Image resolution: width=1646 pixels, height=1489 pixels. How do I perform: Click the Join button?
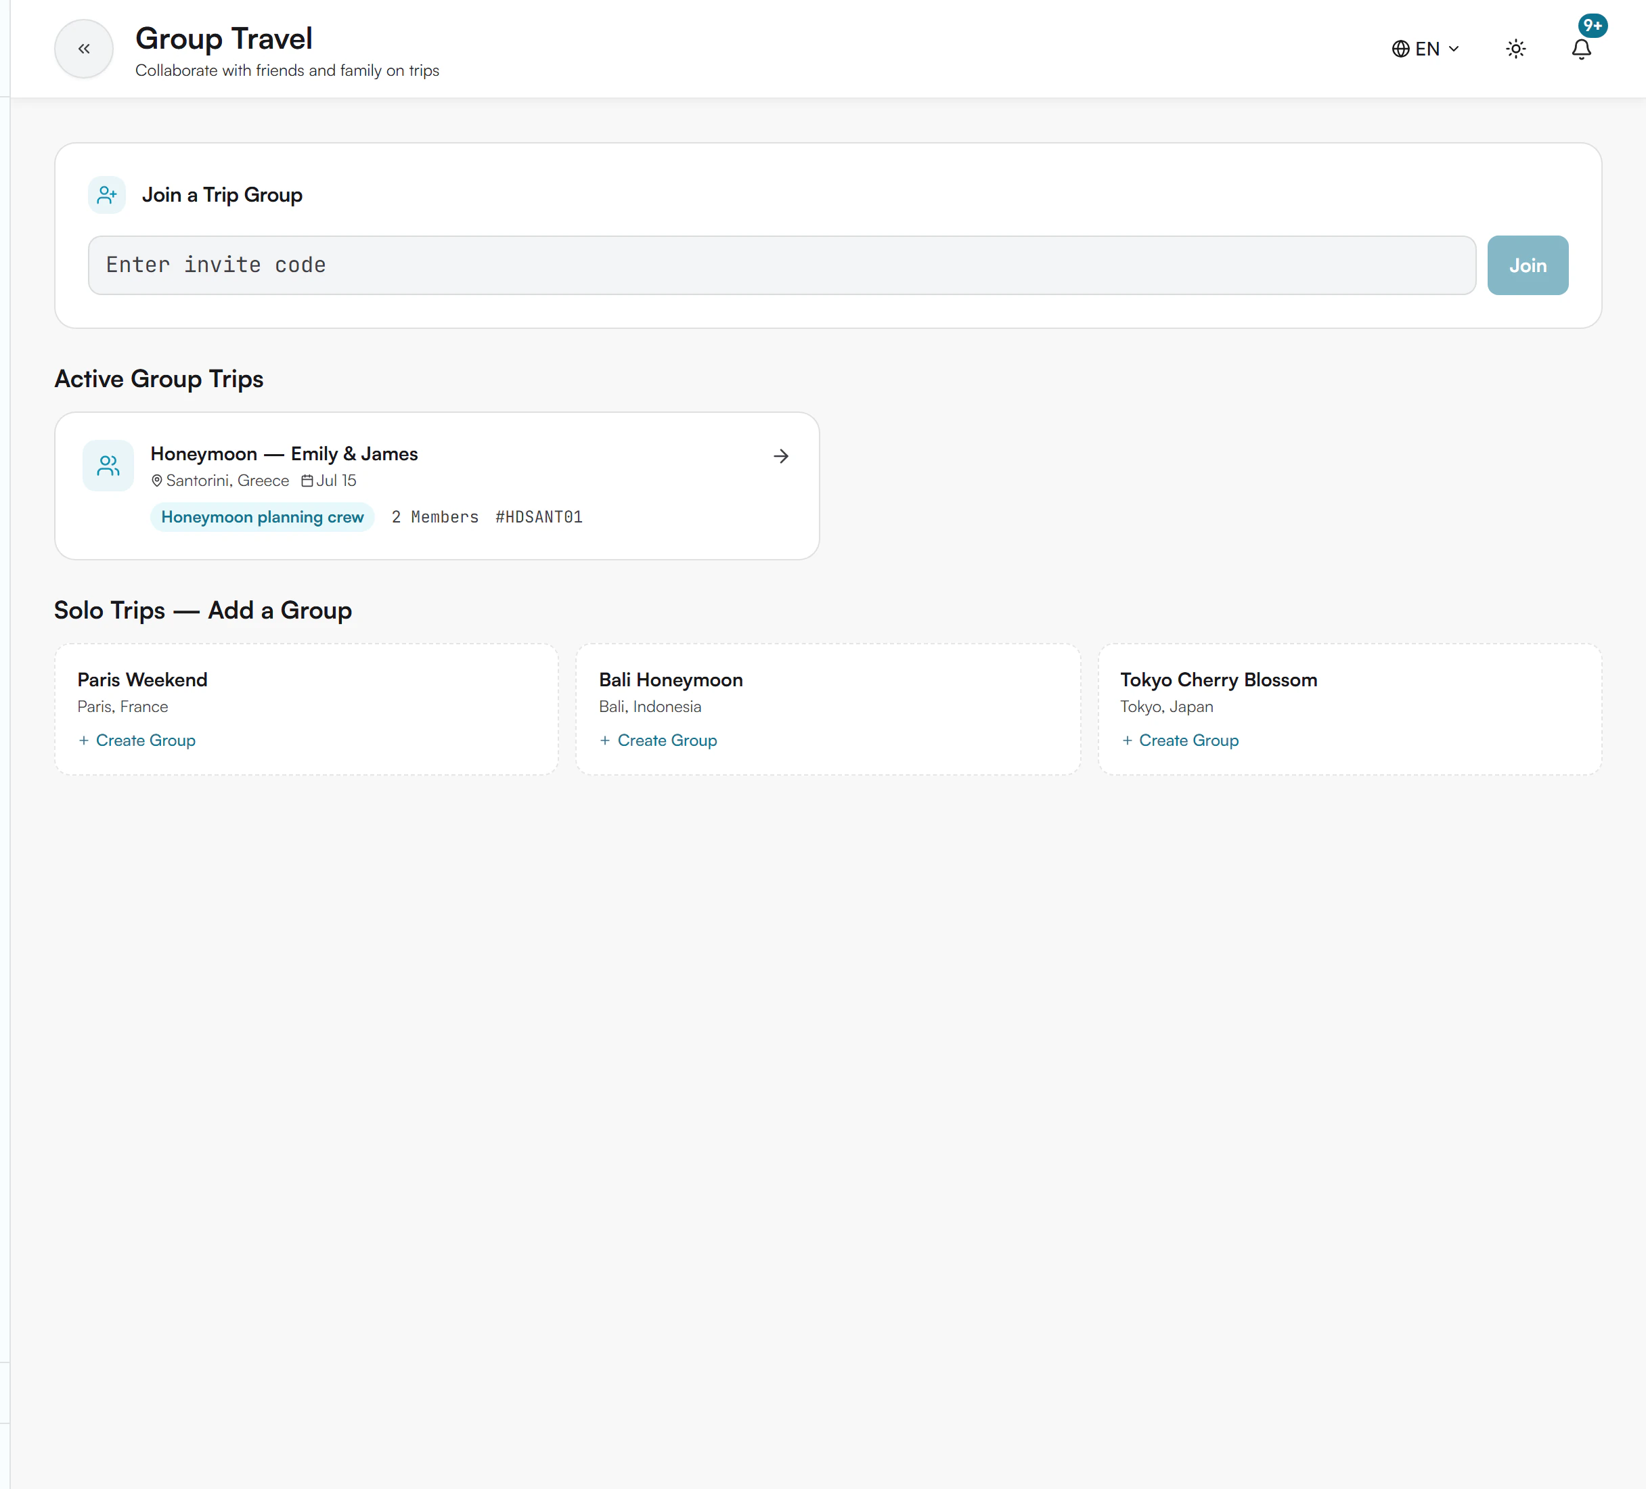tap(1527, 265)
